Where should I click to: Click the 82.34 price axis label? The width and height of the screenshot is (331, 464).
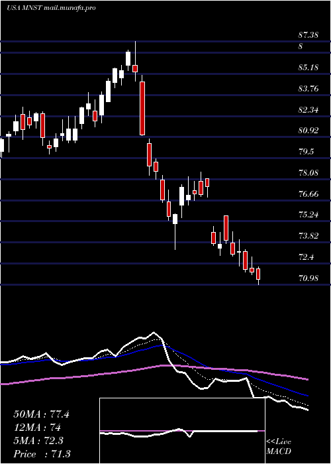pyautogui.click(x=308, y=110)
